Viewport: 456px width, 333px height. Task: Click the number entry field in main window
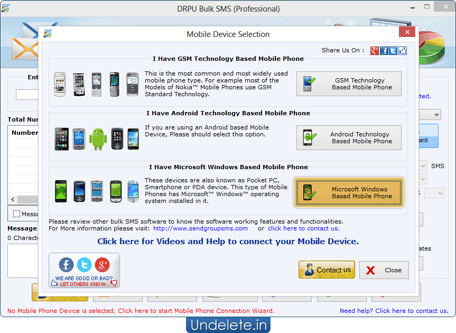(x=27, y=95)
